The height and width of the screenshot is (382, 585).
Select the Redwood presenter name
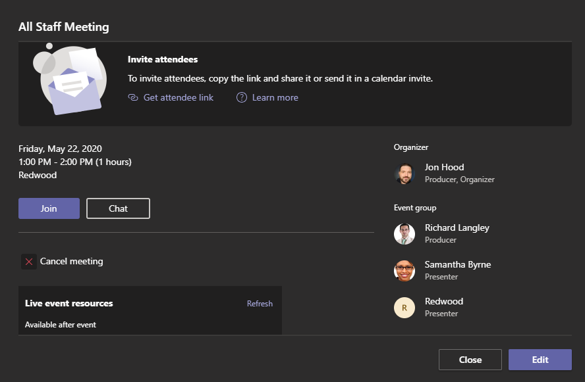tap(444, 301)
